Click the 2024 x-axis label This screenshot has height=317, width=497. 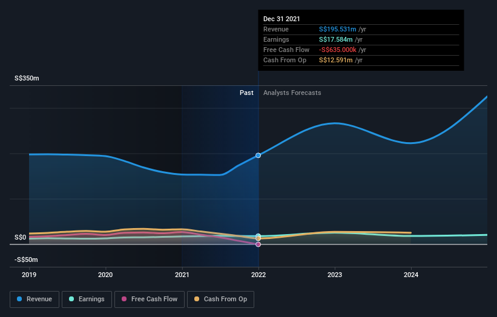point(411,275)
